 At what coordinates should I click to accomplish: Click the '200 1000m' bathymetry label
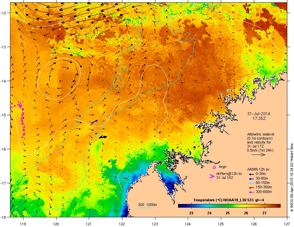tap(147, 205)
